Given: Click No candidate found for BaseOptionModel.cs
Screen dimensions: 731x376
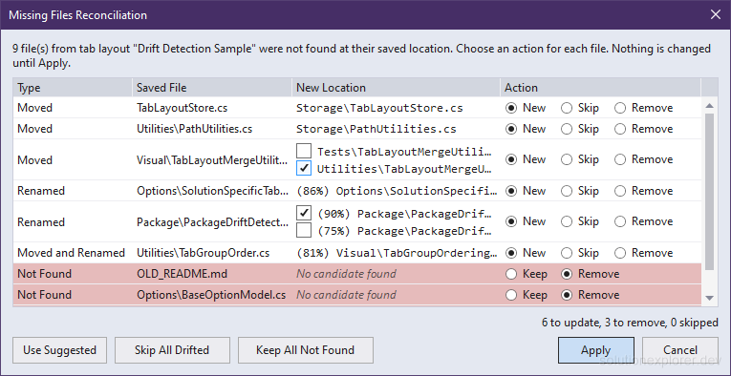Looking at the screenshot, I should click(x=346, y=295).
